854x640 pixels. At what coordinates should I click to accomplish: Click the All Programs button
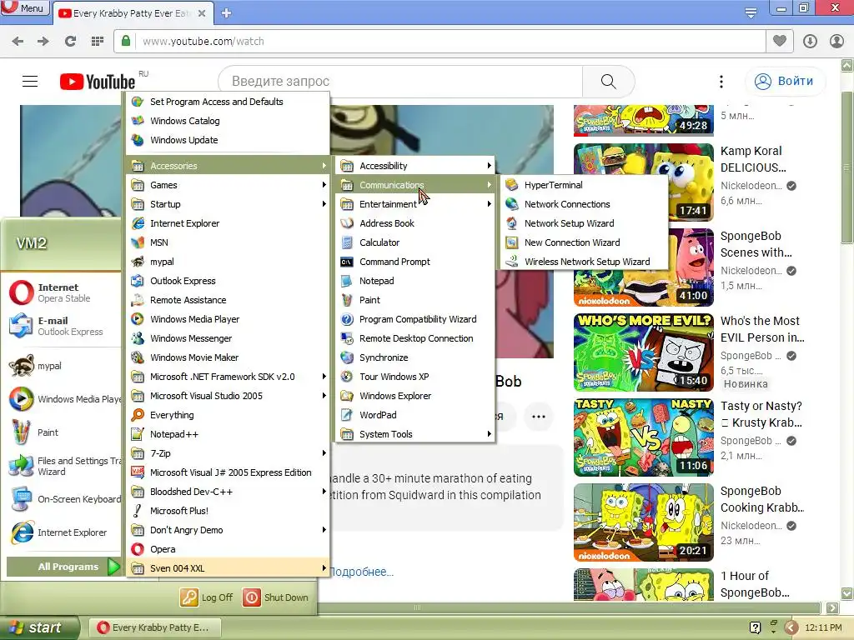tap(63, 567)
